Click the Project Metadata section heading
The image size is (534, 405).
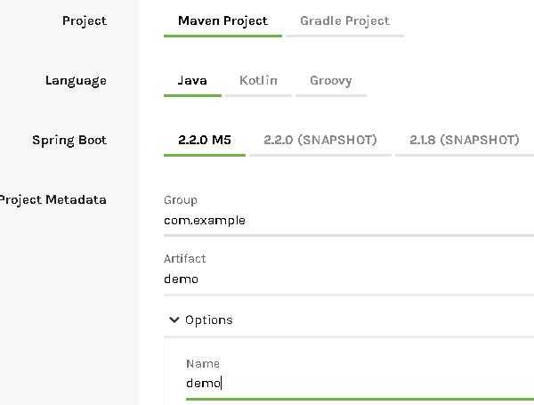point(53,199)
